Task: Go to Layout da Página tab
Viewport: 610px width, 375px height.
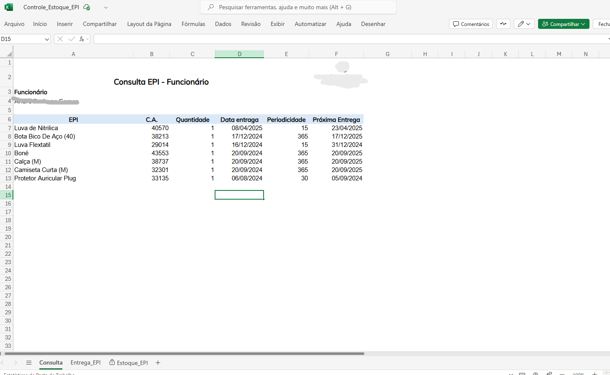Action: pos(149,24)
